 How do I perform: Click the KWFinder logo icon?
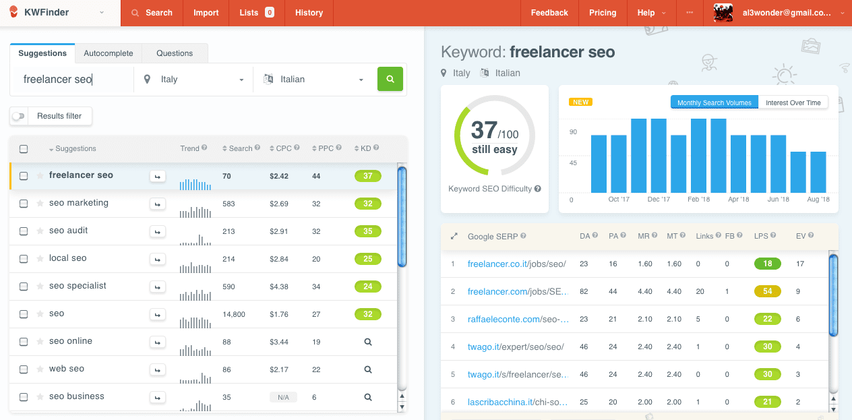[14, 12]
